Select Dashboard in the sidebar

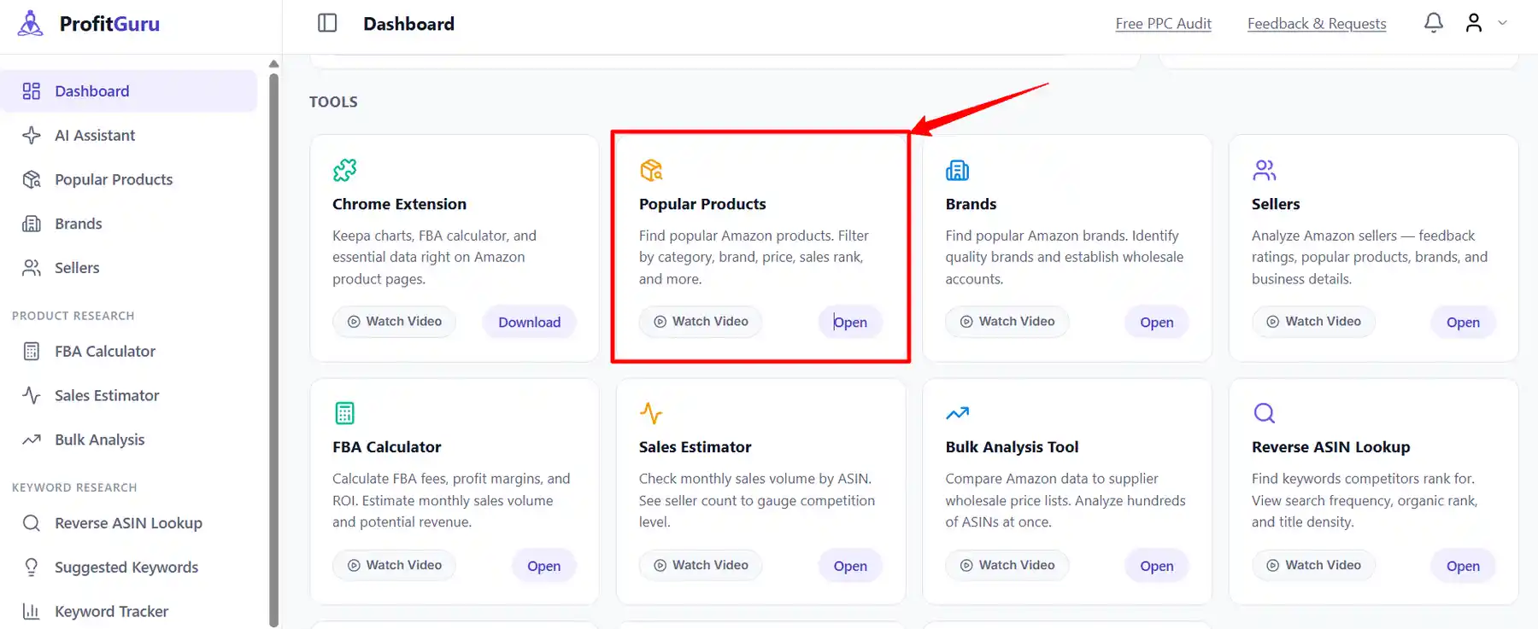(129, 91)
